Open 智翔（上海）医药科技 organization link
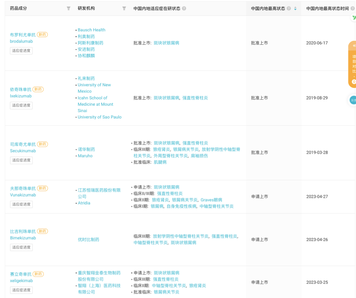Screen dimensions: 356x298 pyautogui.click(x=99, y=289)
